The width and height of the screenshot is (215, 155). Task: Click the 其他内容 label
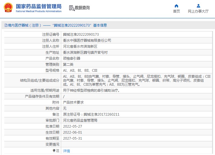(x=52, y=108)
